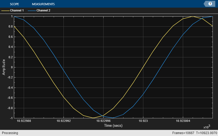Click the x-axis tick label 10.923

(x=143, y=121)
